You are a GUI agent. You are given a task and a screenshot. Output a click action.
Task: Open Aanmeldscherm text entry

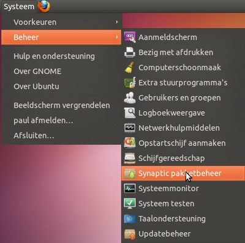[x=168, y=37]
